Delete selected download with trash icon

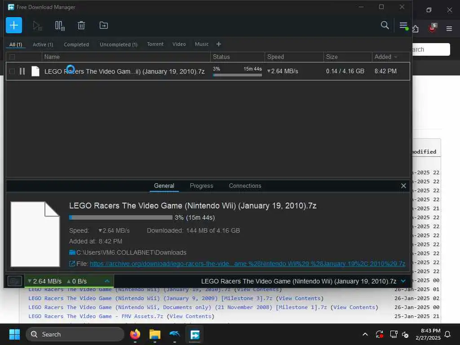pyautogui.click(x=81, y=26)
